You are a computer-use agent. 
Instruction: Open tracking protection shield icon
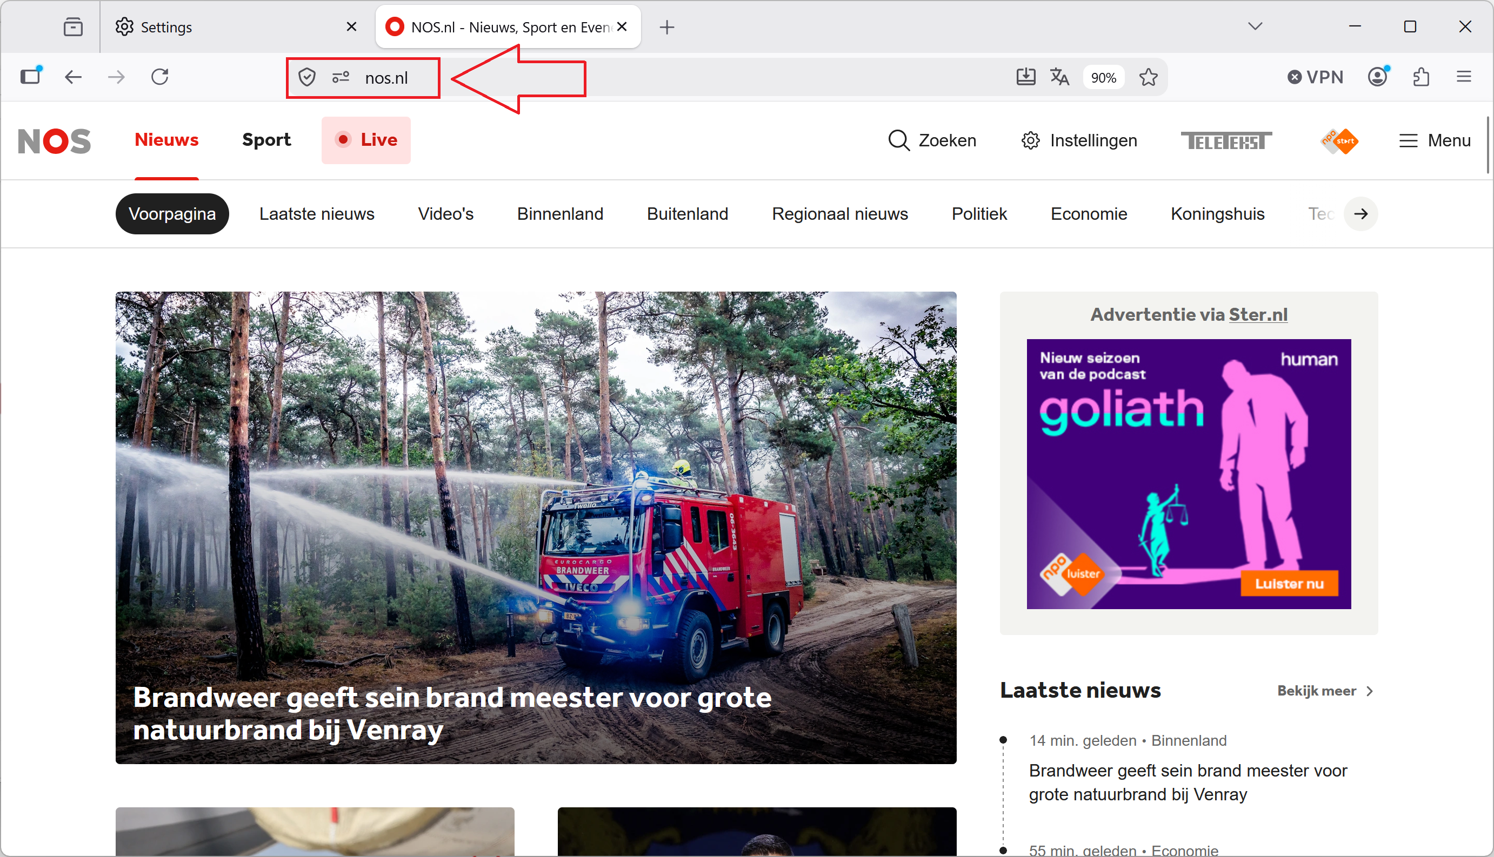click(307, 77)
